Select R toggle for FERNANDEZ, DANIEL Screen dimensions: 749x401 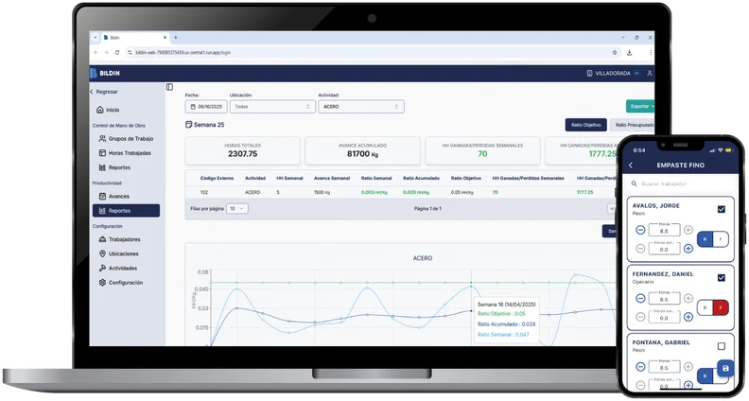point(705,307)
